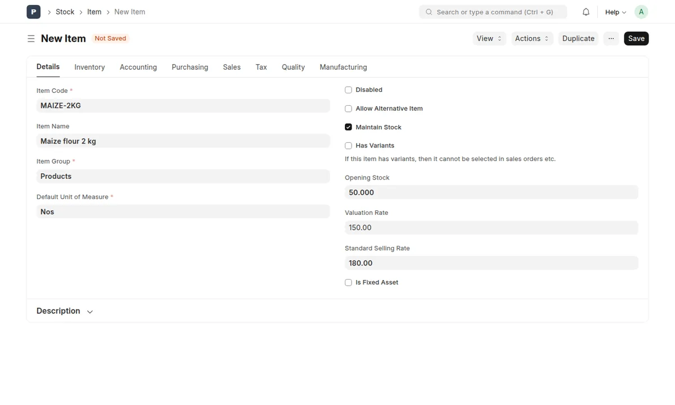675x405 pixels.
Task: Click the P app logo icon
Action: coord(33,12)
